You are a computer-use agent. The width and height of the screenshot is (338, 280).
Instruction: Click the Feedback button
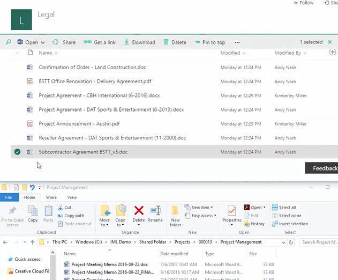pos(321,168)
